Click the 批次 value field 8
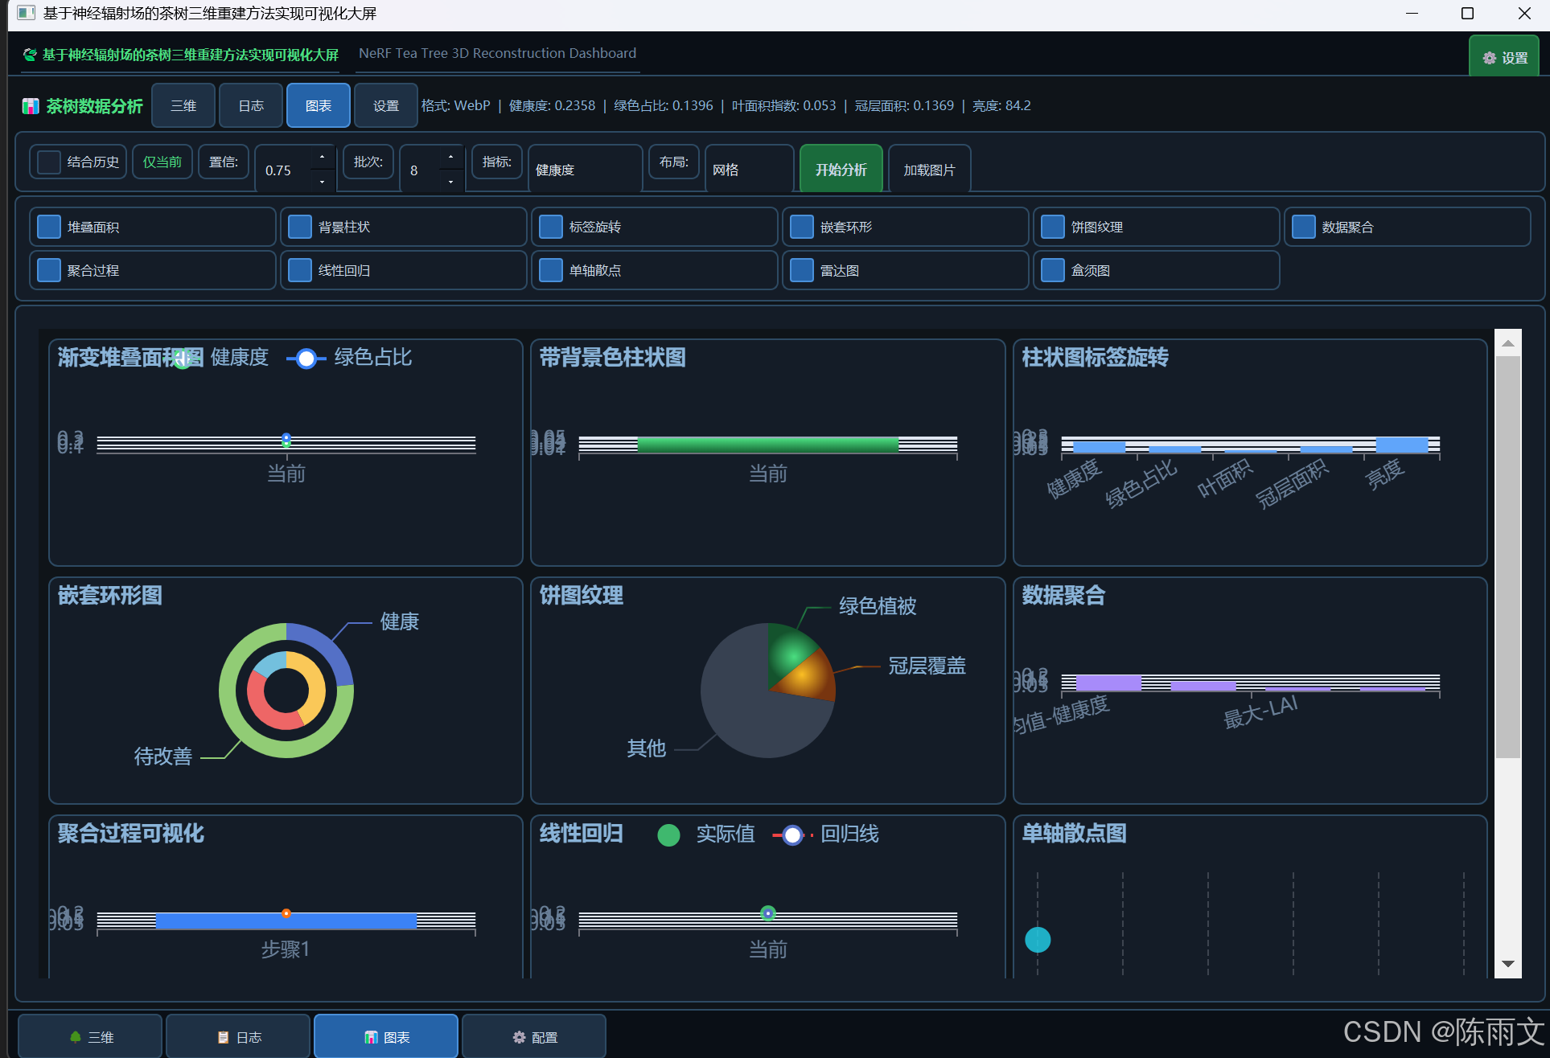1550x1058 pixels. 420,170
